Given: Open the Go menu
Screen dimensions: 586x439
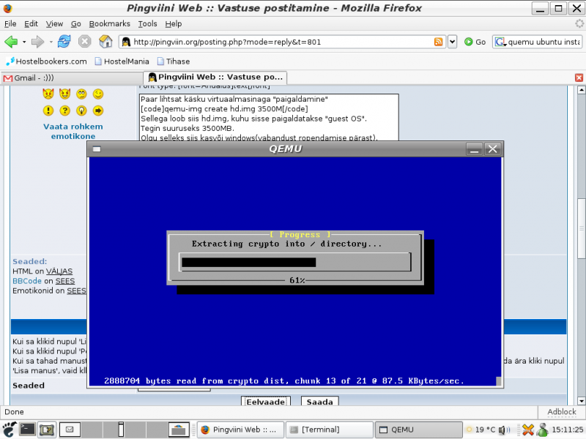Looking at the screenshot, I should pos(76,24).
